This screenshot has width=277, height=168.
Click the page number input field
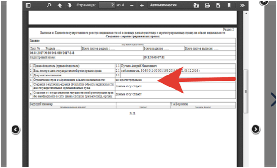(107, 5)
